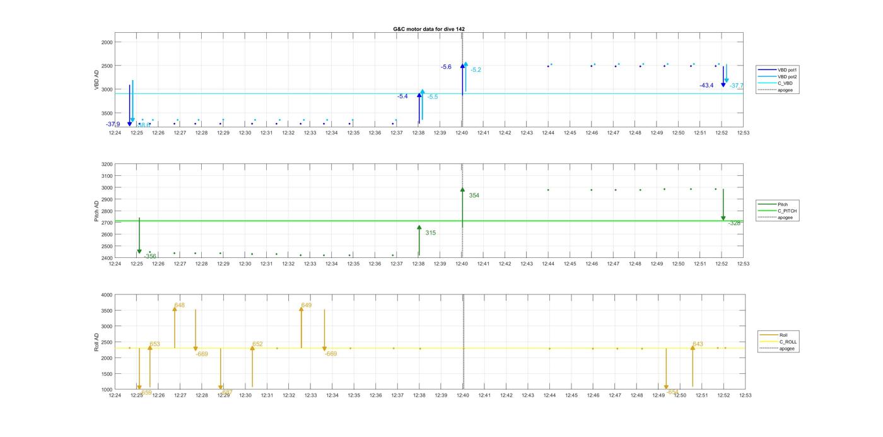Click the '3200' tick on the Pitch axis

click(x=107, y=165)
